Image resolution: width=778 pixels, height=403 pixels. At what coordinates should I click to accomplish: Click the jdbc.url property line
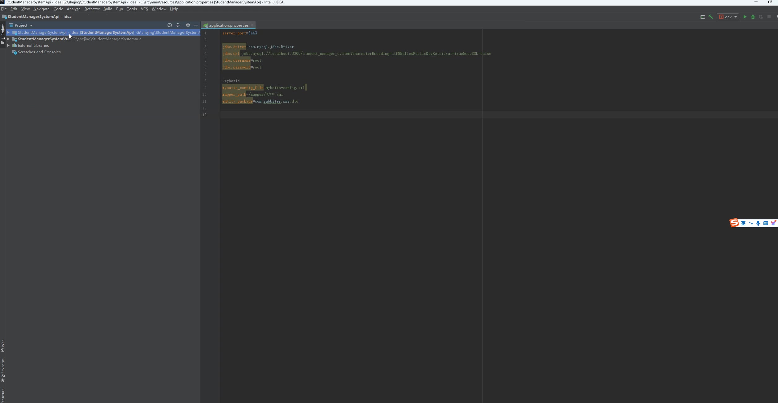tap(356, 53)
